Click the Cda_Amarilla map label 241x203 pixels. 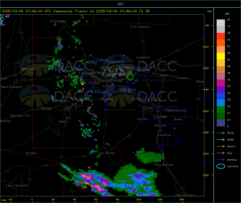20,116
